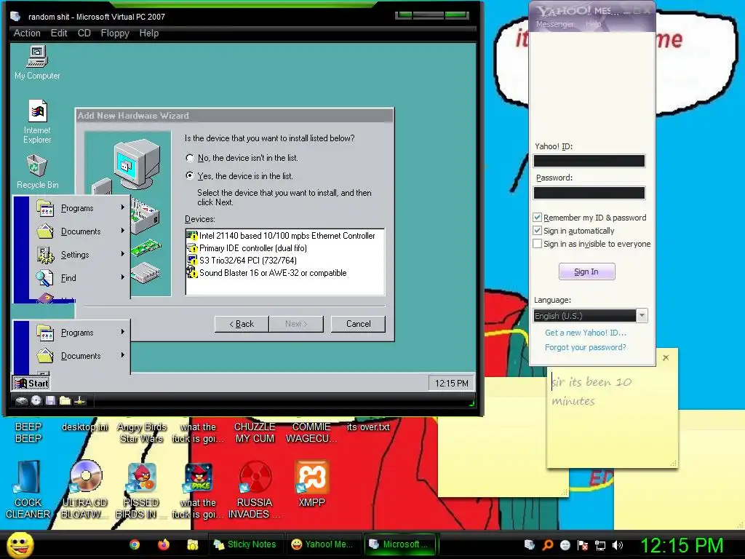The width and height of the screenshot is (745, 559).
Task: Open the Help menu in Virtual PC
Action: pyautogui.click(x=148, y=33)
